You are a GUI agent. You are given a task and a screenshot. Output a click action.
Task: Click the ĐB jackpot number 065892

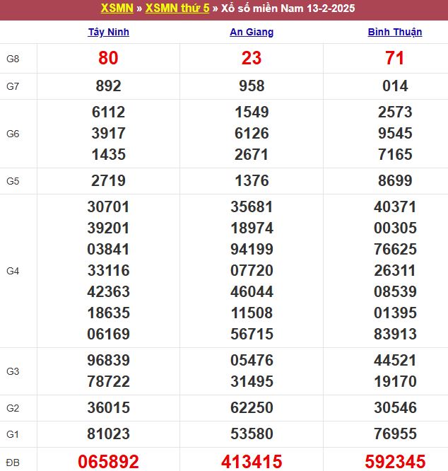(x=108, y=461)
